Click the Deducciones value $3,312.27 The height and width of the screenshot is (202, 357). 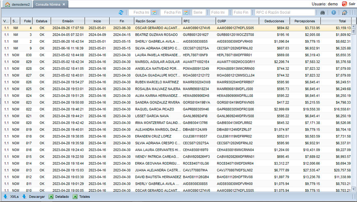(x=282, y=163)
